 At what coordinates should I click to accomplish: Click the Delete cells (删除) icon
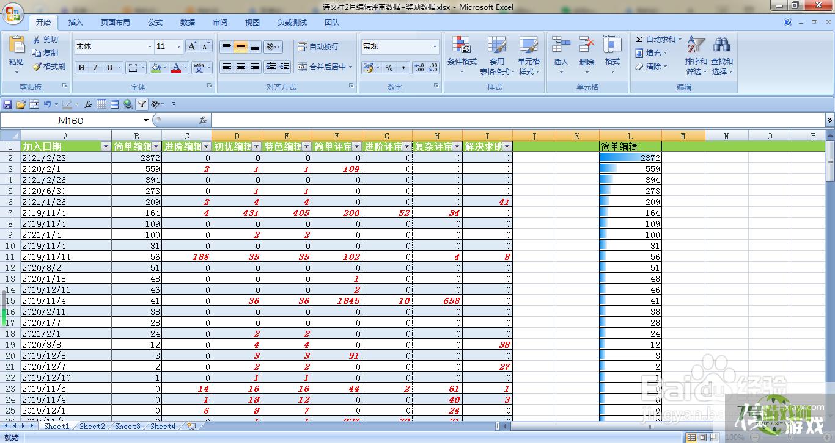pyautogui.click(x=586, y=45)
